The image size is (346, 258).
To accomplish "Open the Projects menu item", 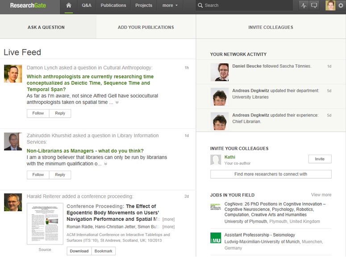I will [x=144, y=5].
